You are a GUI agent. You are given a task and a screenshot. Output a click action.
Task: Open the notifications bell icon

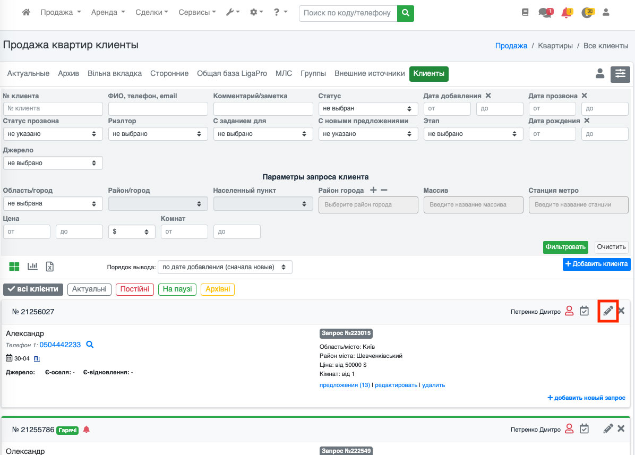(566, 13)
